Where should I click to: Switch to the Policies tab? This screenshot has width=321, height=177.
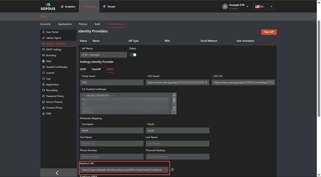pyautogui.click(x=83, y=24)
